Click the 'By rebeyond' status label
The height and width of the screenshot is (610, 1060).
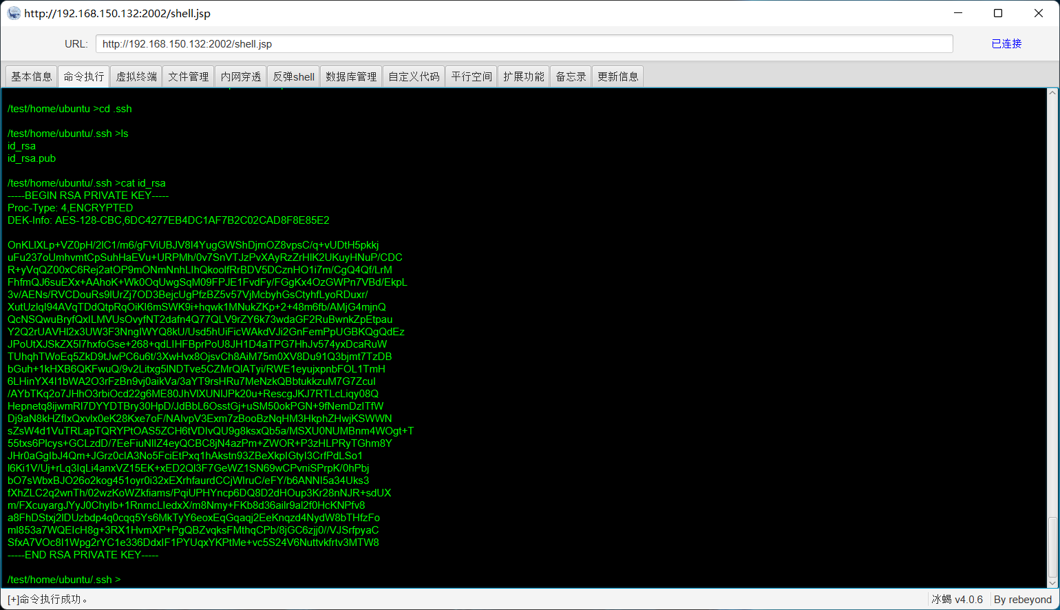click(x=1023, y=599)
